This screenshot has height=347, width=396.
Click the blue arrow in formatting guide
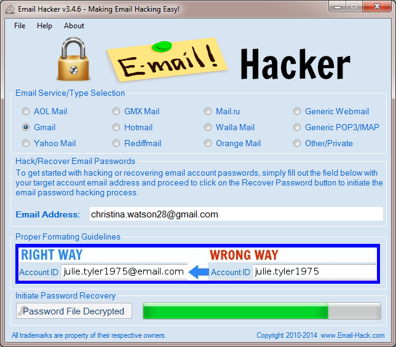199,272
